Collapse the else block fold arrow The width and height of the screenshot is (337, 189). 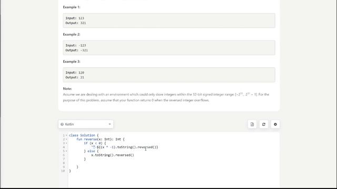(x=66, y=151)
